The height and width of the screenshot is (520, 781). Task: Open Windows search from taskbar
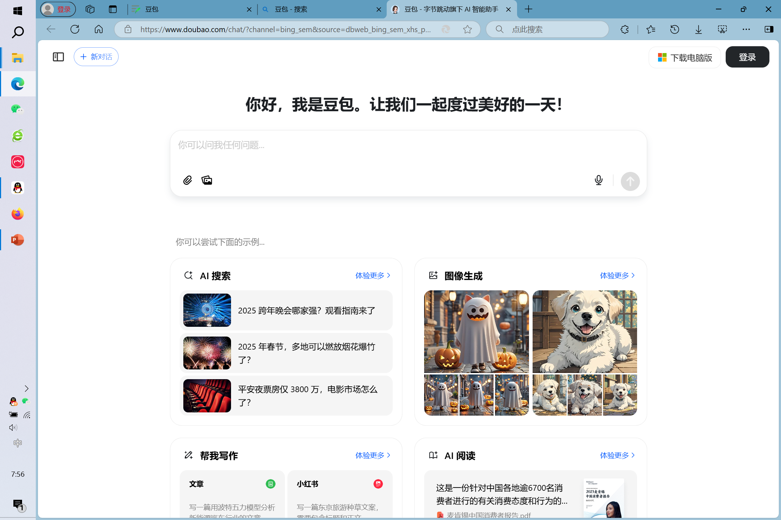pos(18,32)
